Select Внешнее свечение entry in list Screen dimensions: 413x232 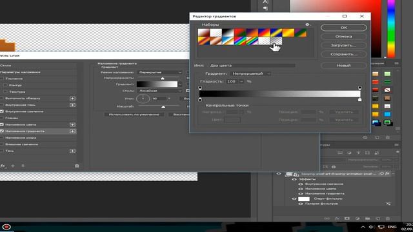[21, 144]
